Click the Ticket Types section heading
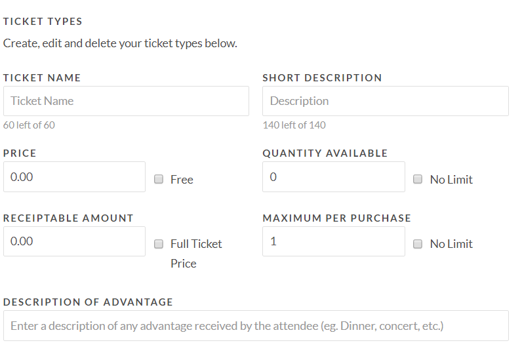Screen dimensions: 522x343 43,22
